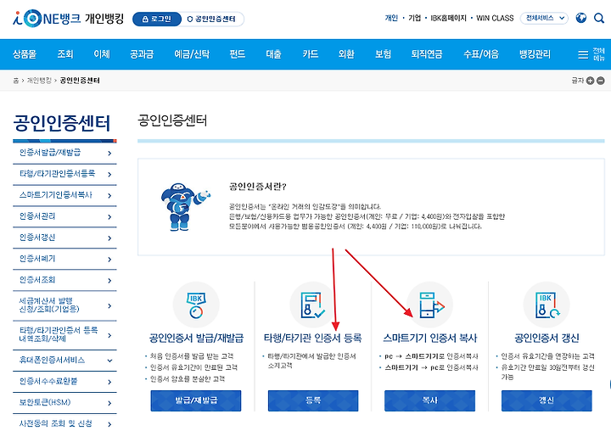Open the 외환 menu
611x431 pixels.
tap(346, 54)
